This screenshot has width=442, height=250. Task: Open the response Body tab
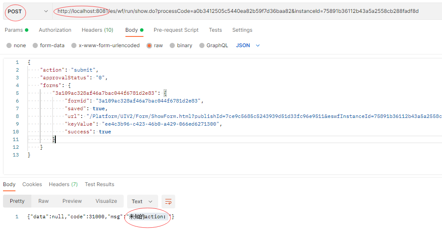9,184
